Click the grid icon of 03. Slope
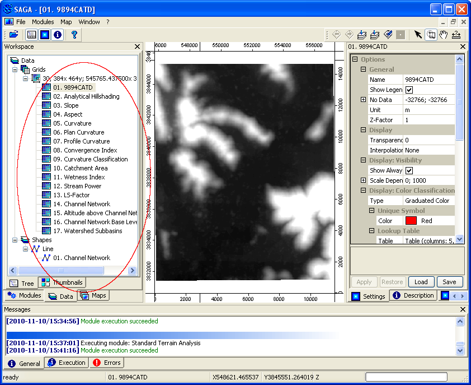The height and width of the screenshot is (385, 471). click(46, 105)
